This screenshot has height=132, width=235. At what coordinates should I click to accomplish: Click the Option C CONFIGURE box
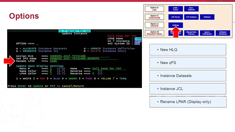(x=154, y=17)
